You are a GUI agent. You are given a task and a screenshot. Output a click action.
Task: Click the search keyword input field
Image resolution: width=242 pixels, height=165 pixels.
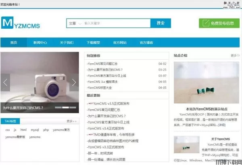point(116,23)
